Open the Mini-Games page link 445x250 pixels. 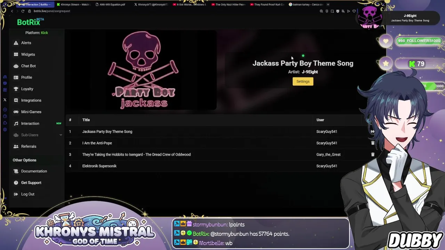coord(31,112)
